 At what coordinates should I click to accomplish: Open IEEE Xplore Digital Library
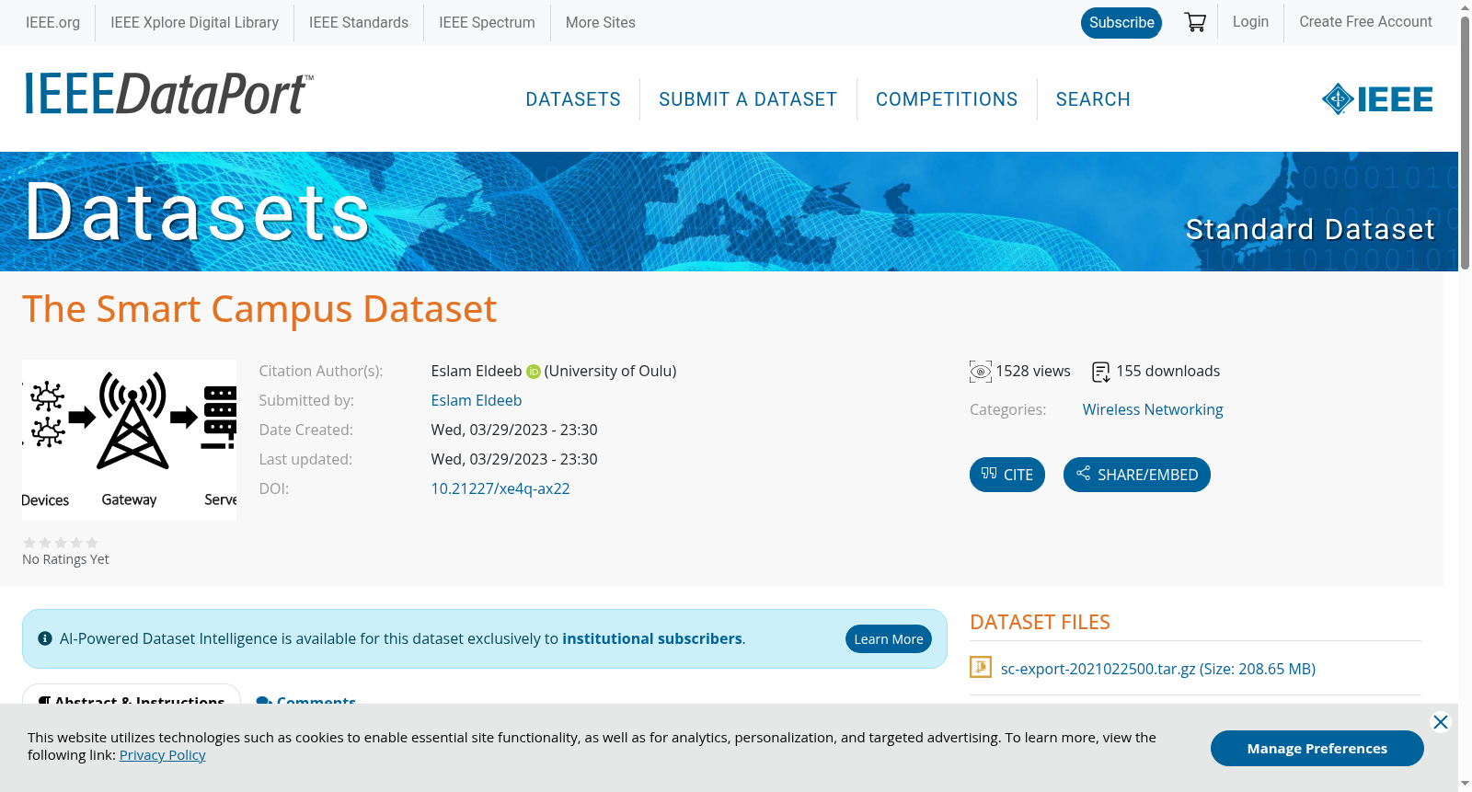coord(194,22)
